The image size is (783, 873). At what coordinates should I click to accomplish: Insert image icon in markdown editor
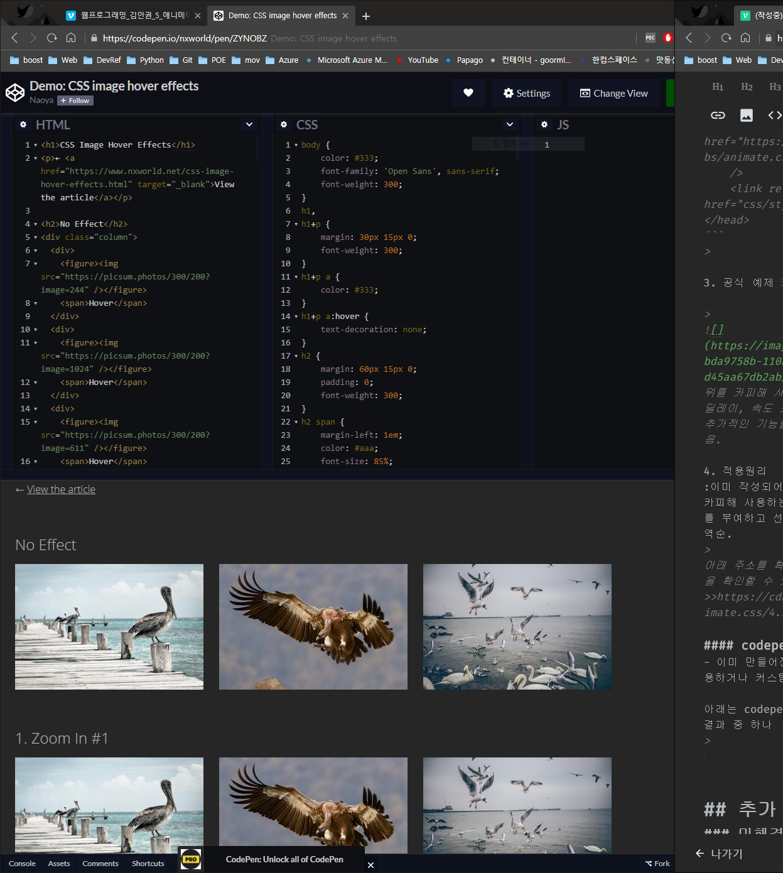pyautogui.click(x=746, y=115)
